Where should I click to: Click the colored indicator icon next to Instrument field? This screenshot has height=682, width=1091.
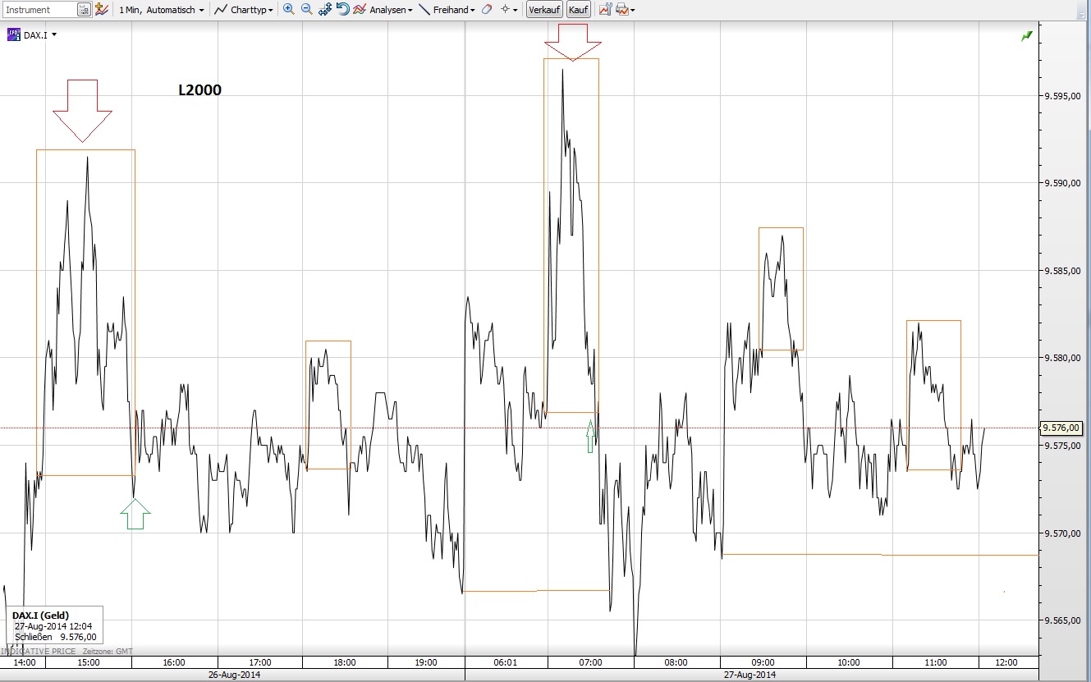pyautogui.click(x=99, y=9)
